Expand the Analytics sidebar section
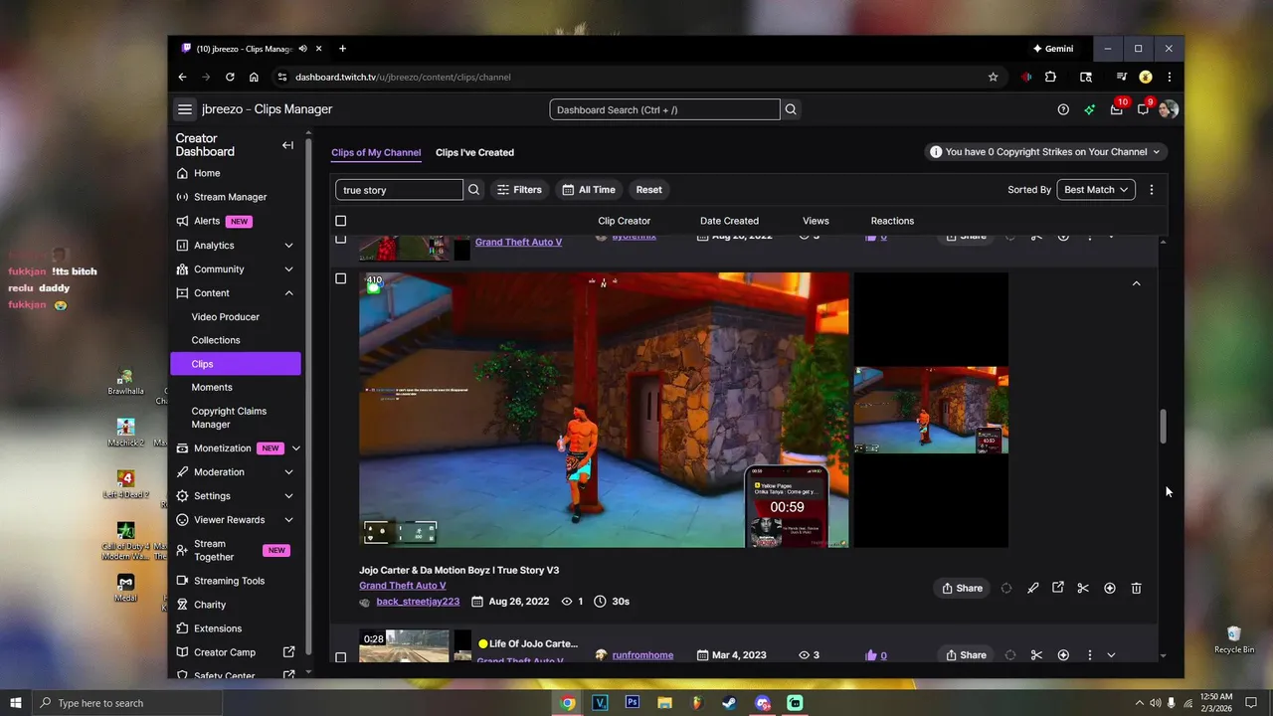The height and width of the screenshot is (716, 1273). point(288,246)
